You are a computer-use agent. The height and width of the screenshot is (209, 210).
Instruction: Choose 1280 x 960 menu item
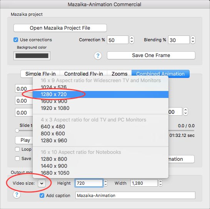pyautogui.click(x=101, y=140)
